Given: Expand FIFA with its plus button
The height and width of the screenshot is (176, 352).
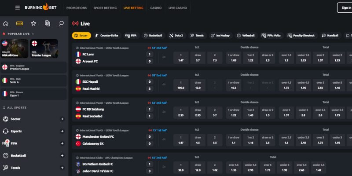Looking at the screenshot, I should tap(62, 143).
